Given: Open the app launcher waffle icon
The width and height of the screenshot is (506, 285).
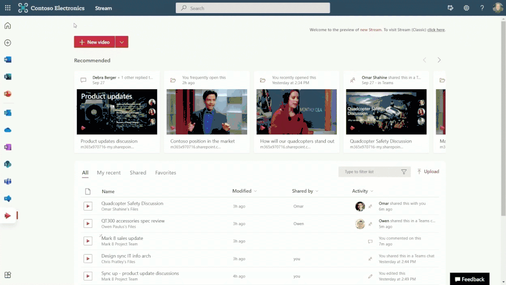Looking at the screenshot, I should click(x=8, y=8).
